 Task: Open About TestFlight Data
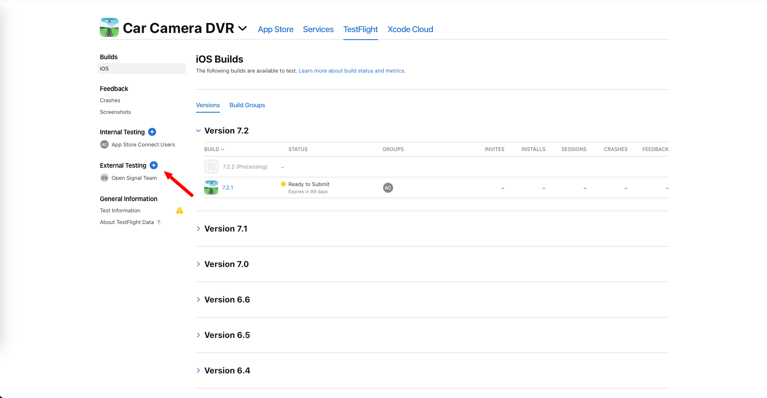pos(127,222)
